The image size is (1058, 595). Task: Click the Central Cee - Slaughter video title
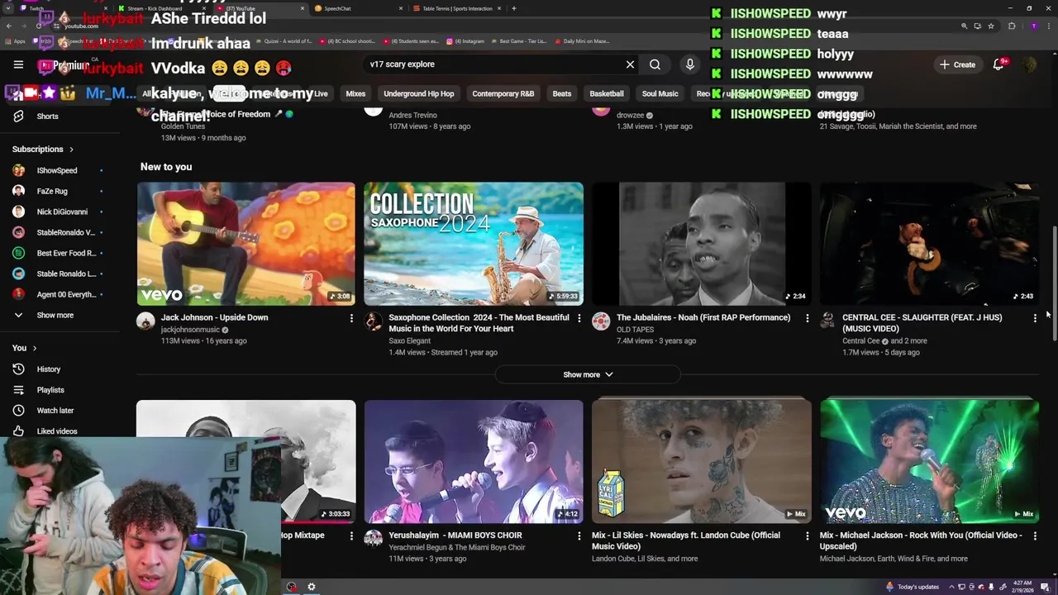[922, 323]
